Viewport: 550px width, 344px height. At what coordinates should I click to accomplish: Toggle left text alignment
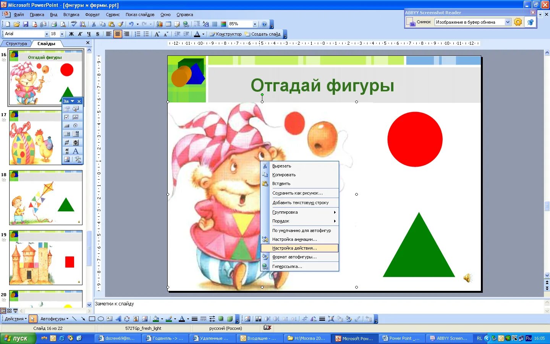click(x=109, y=34)
